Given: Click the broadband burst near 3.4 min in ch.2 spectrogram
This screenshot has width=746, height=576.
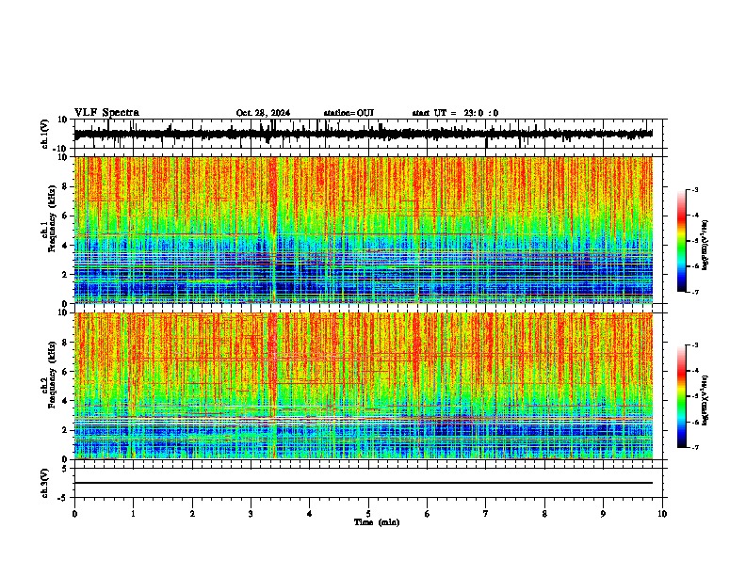Looking at the screenshot, I should [273, 386].
